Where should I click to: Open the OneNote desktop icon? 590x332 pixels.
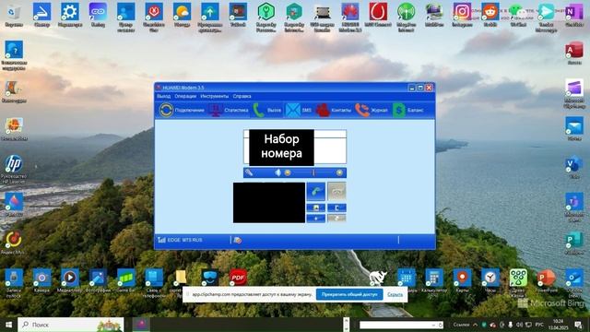[574, 16]
